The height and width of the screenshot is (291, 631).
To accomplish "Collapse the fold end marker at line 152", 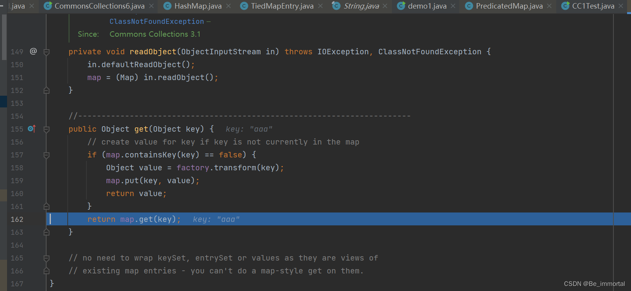I will tap(47, 90).
